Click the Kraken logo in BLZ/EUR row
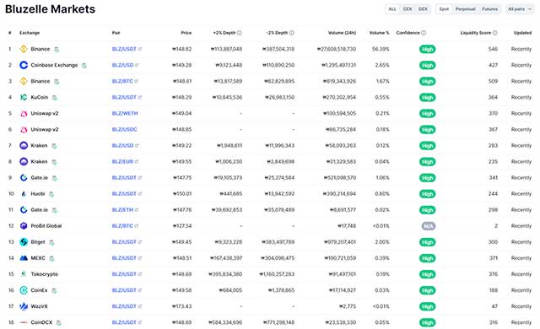The height and width of the screenshot is (329, 540). pyautogui.click(x=24, y=162)
